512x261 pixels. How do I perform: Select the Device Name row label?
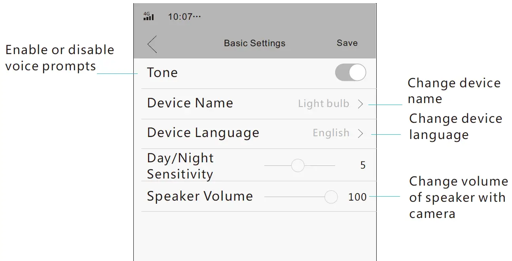[190, 103]
